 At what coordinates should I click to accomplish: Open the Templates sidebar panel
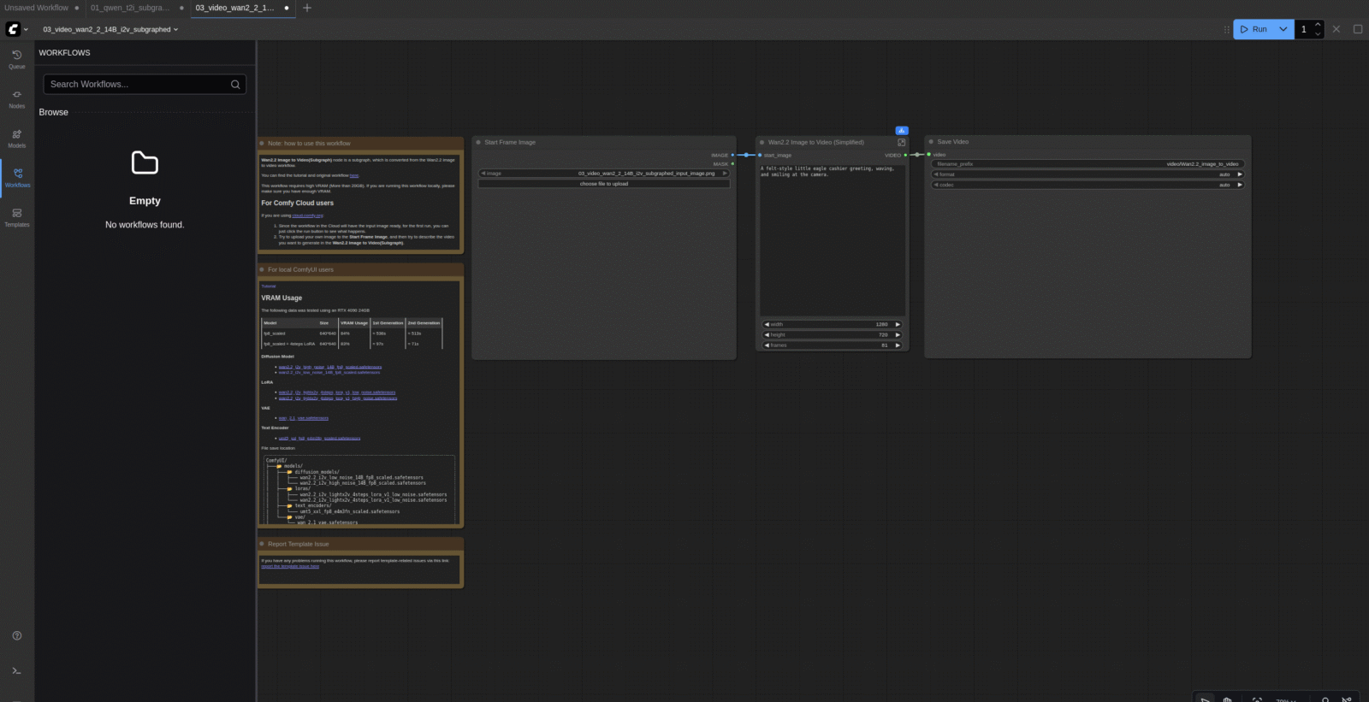click(x=16, y=217)
